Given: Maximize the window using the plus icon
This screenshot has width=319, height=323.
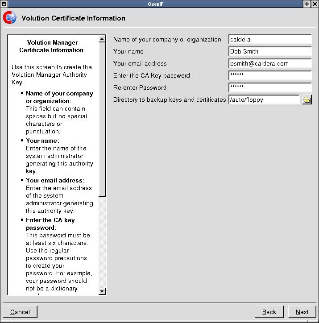Looking at the screenshot, I should pos(307,4).
